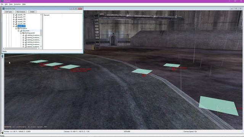This screenshot has width=244, height=137.
Task: Click the New Instance button
Action: 21,12
